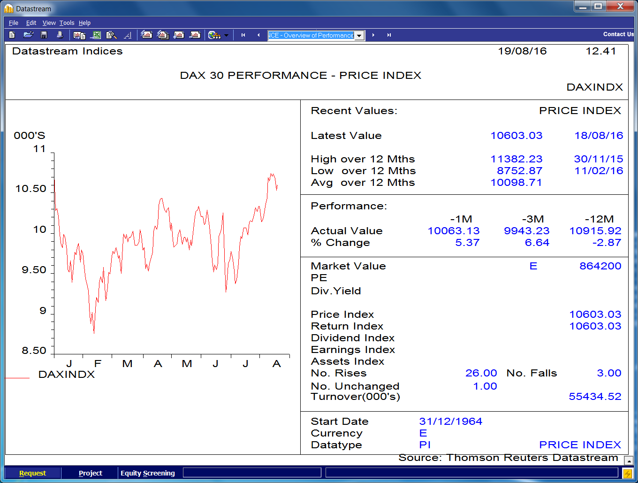Click the Latest Value 10603.03

(516, 136)
